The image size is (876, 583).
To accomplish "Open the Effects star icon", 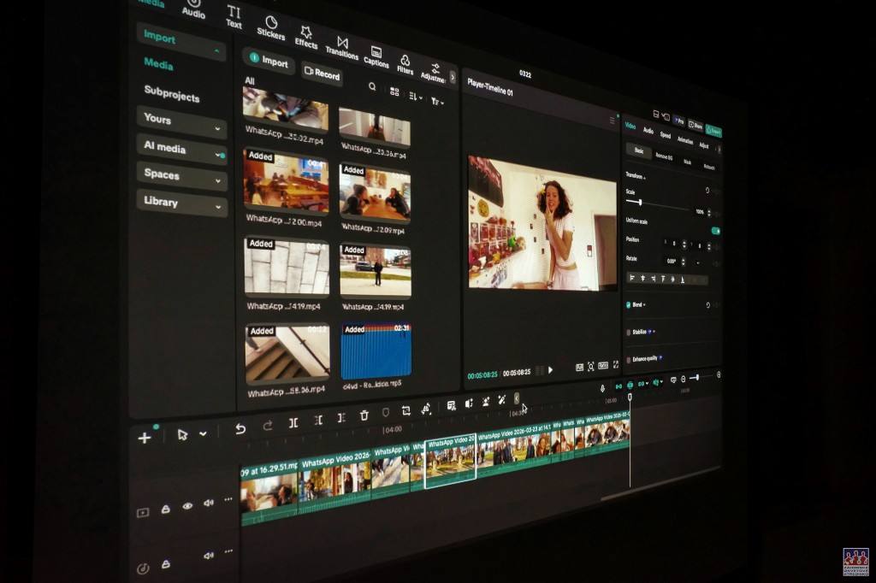I will pos(307,32).
